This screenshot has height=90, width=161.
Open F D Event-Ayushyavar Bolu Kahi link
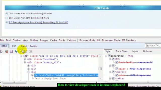click(x=38, y=22)
